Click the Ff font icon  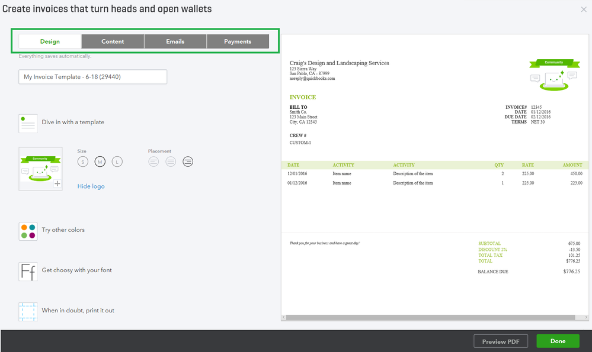(x=28, y=271)
